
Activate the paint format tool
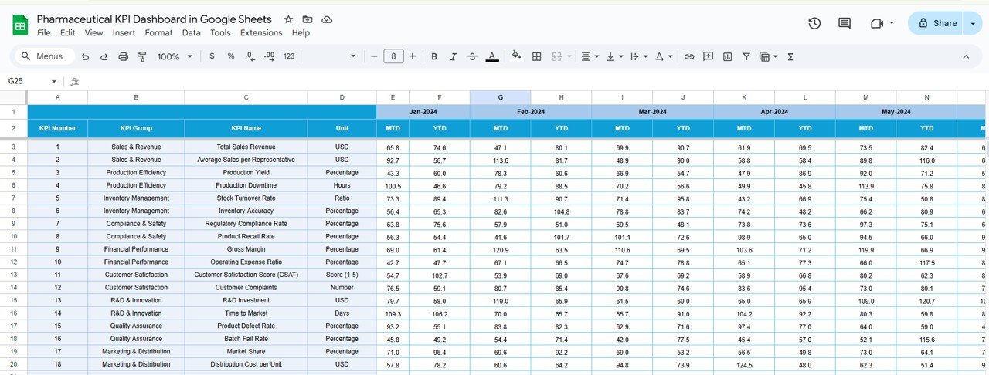click(141, 56)
